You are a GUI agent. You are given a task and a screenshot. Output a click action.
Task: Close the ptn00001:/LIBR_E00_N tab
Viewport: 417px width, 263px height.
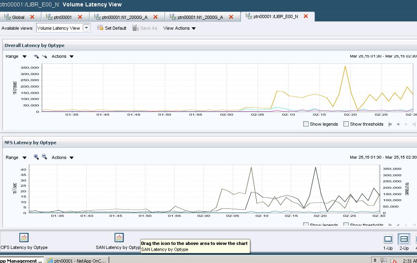click(x=306, y=16)
